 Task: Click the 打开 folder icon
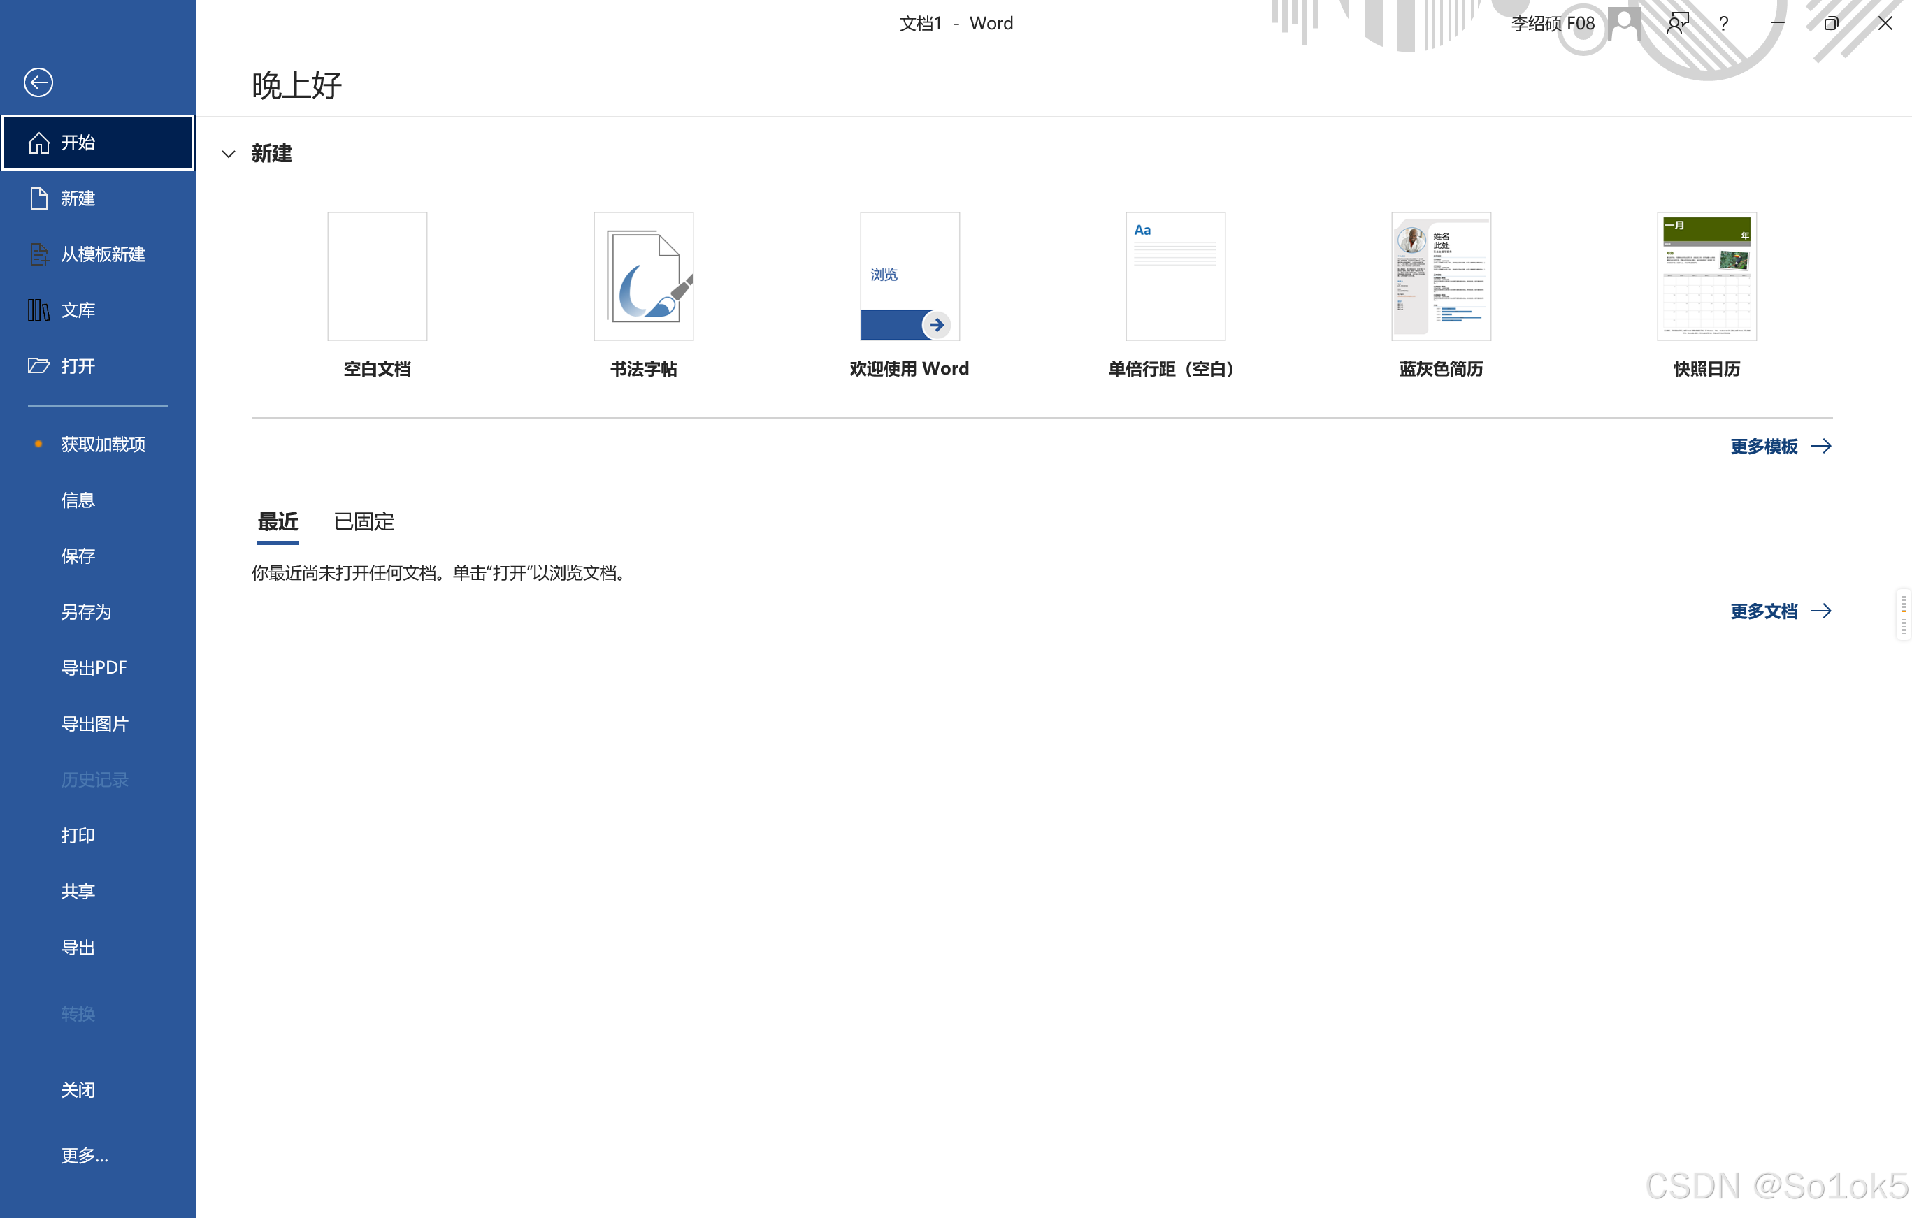click(38, 365)
